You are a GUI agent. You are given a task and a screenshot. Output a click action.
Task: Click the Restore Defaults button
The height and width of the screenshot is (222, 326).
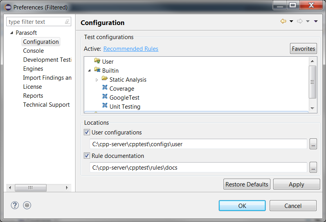pos(247,184)
